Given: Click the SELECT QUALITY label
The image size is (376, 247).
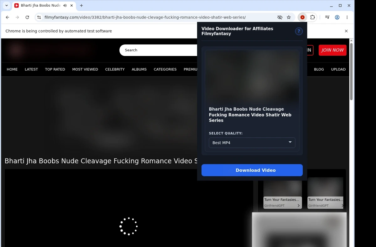Looking at the screenshot, I should point(226,133).
